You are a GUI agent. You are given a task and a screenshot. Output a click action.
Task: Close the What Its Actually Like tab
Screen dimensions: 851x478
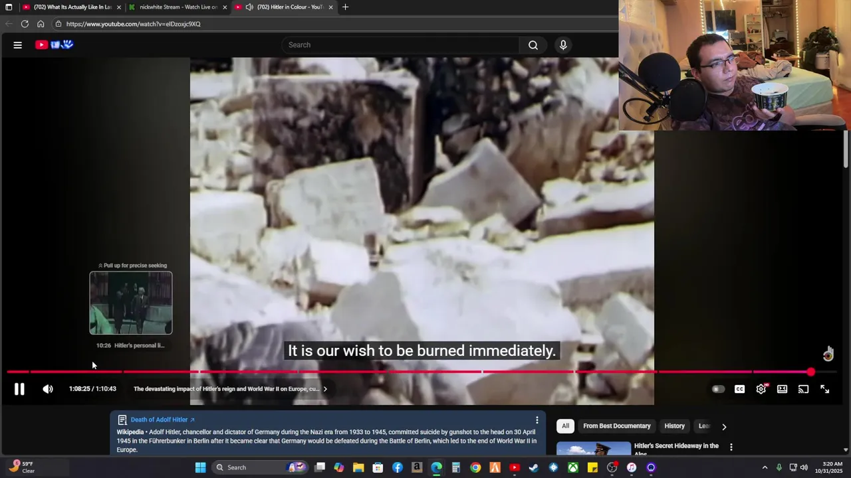coord(119,7)
